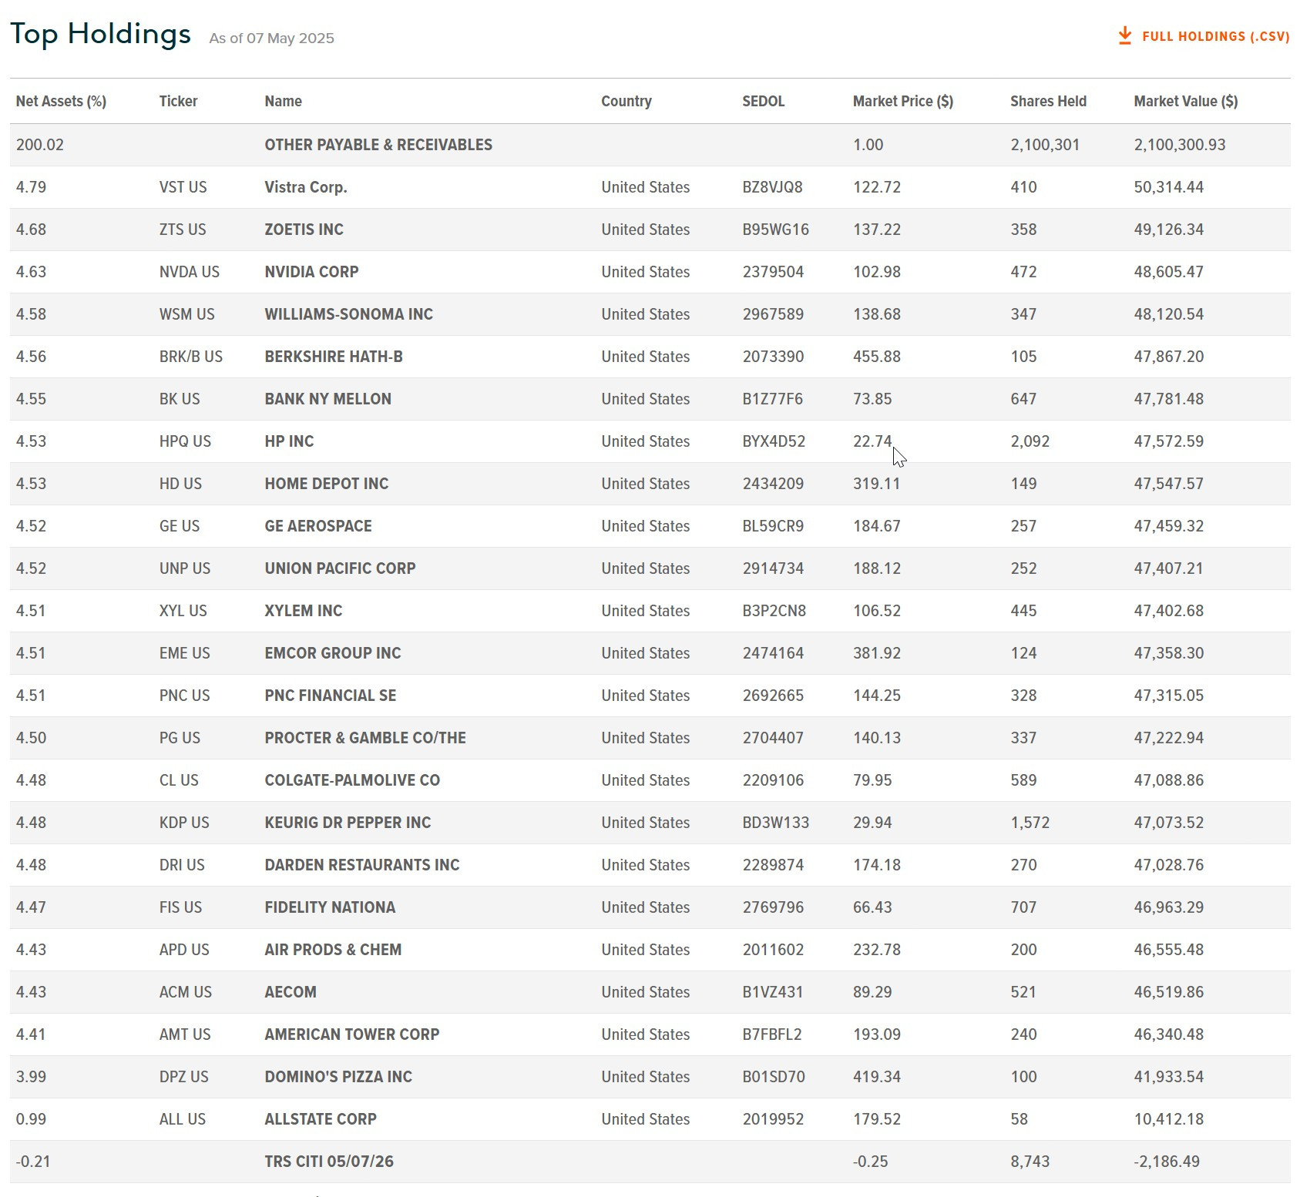Click the ALLSTATE CORP name
The image size is (1300, 1197).
(x=321, y=1119)
